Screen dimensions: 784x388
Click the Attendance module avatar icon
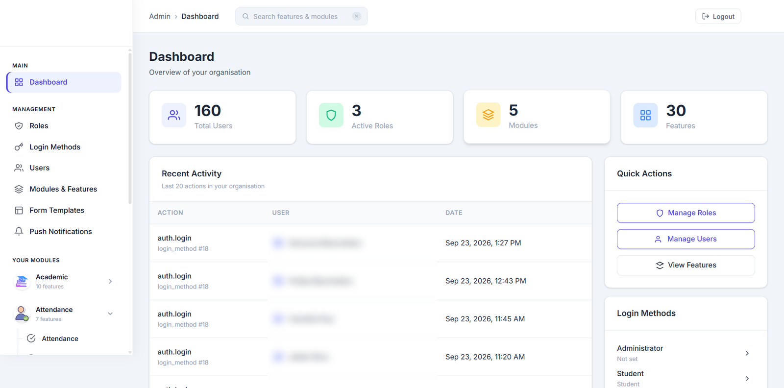tap(22, 314)
